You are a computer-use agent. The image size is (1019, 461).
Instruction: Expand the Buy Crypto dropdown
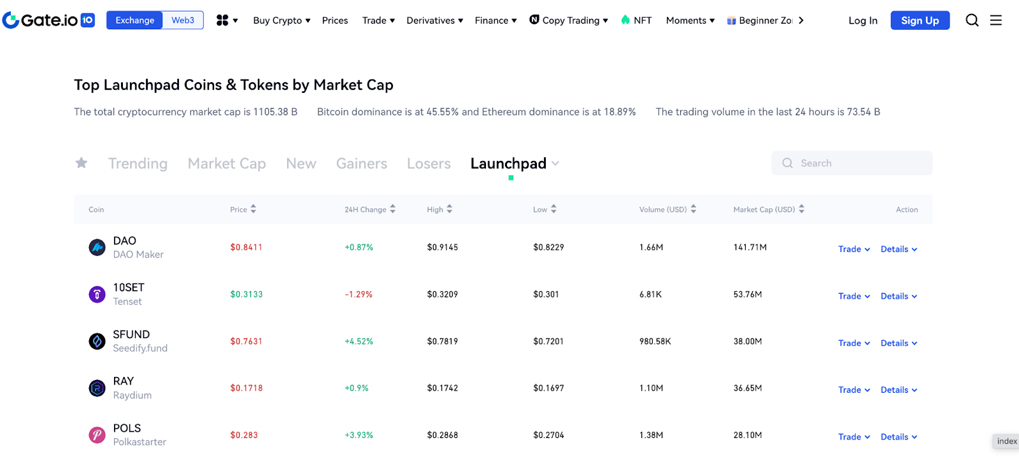coord(281,20)
